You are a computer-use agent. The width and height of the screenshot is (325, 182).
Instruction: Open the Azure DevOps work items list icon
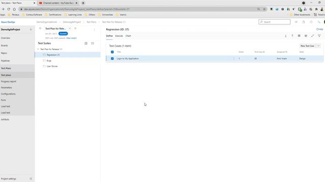[x=296, y=22]
